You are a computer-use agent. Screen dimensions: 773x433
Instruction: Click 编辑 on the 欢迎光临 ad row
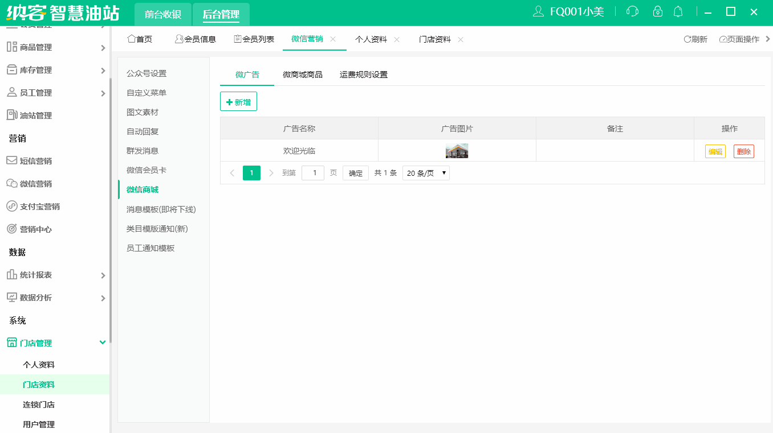714,151
